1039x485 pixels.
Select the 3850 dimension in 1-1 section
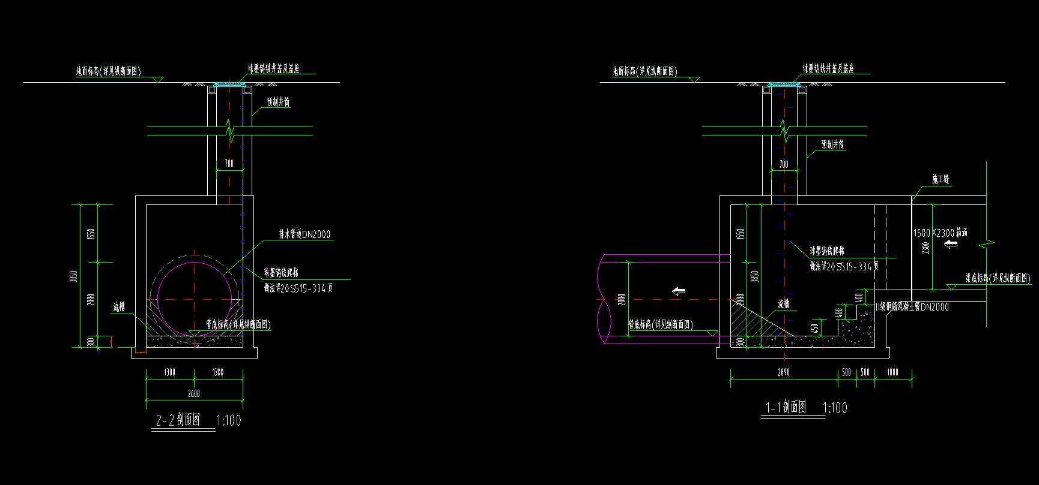click(x=755, y=276)
